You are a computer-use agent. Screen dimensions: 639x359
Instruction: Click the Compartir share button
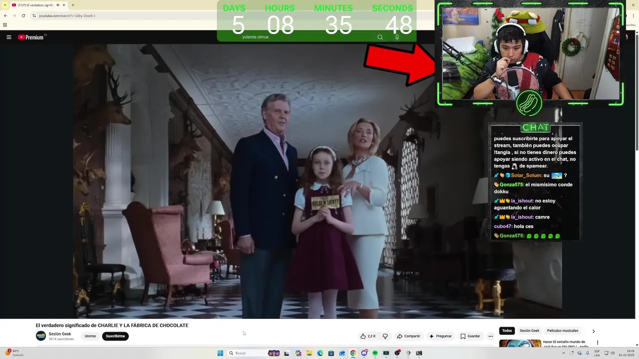tap(408, 336)
